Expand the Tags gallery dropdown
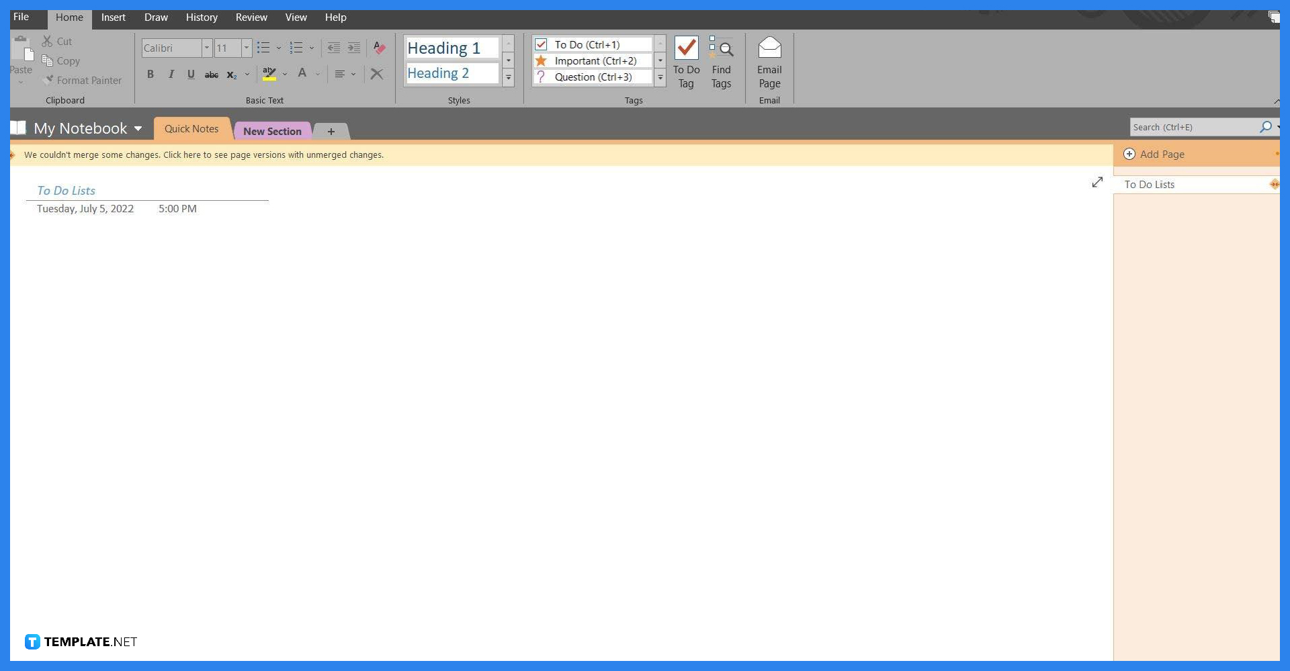The image size is (1290, 671). point(660,77)
